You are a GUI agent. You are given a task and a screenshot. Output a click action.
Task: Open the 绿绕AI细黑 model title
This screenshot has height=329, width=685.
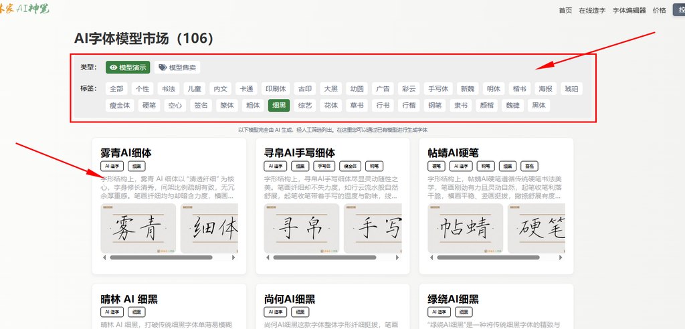(x=454, y=299)
